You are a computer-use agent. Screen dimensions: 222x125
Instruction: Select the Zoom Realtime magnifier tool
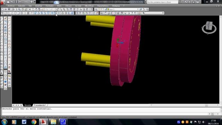click(61, 9)
